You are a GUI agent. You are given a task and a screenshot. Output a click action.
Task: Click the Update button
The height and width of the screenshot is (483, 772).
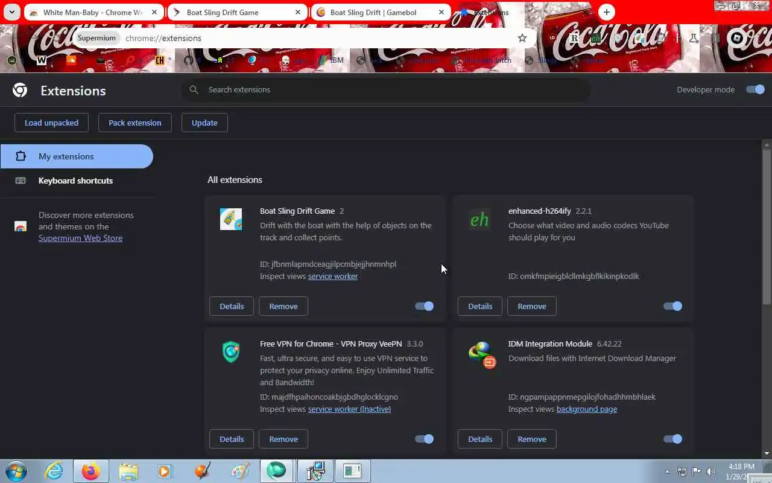pos(204,123)
